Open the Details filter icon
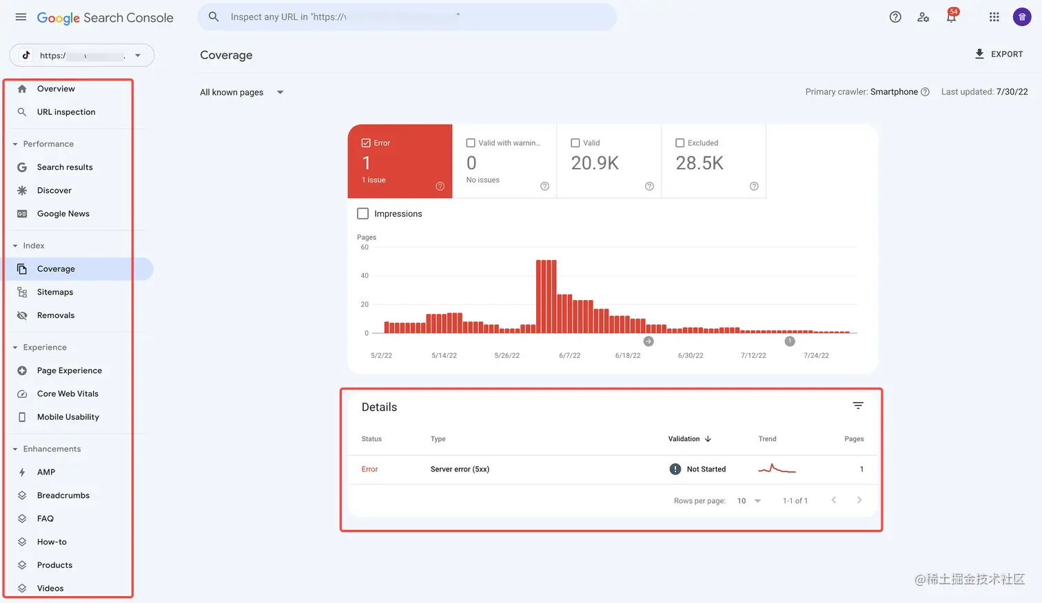The height and width of the screenshot is (603, 1042). [858, 406]
